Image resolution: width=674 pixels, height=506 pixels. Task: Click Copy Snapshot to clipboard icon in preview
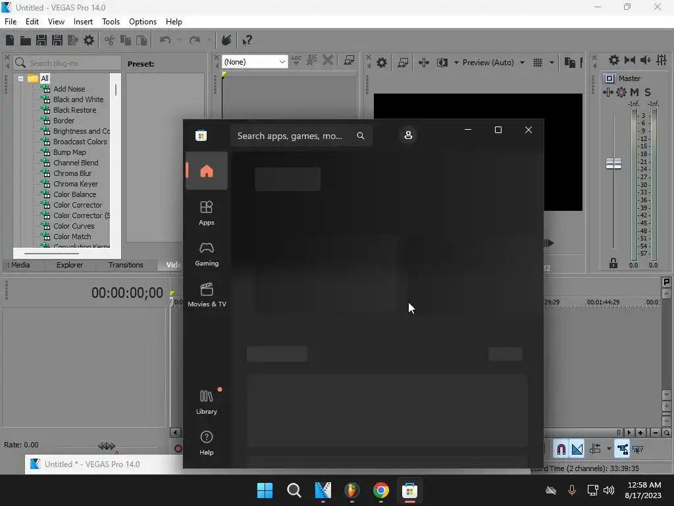point(569,63)
